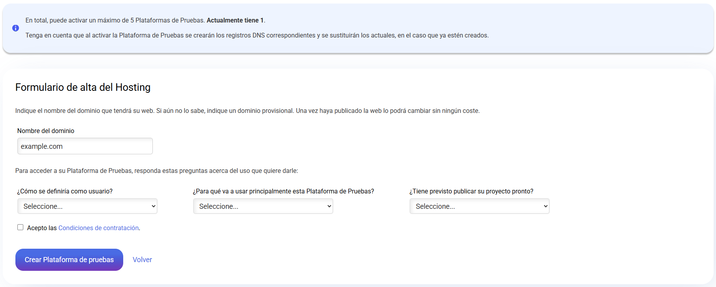Click the 'Nombre del dominio' label
The height and width of the screenshot is (287, 716).
click(x=46, y=131)
